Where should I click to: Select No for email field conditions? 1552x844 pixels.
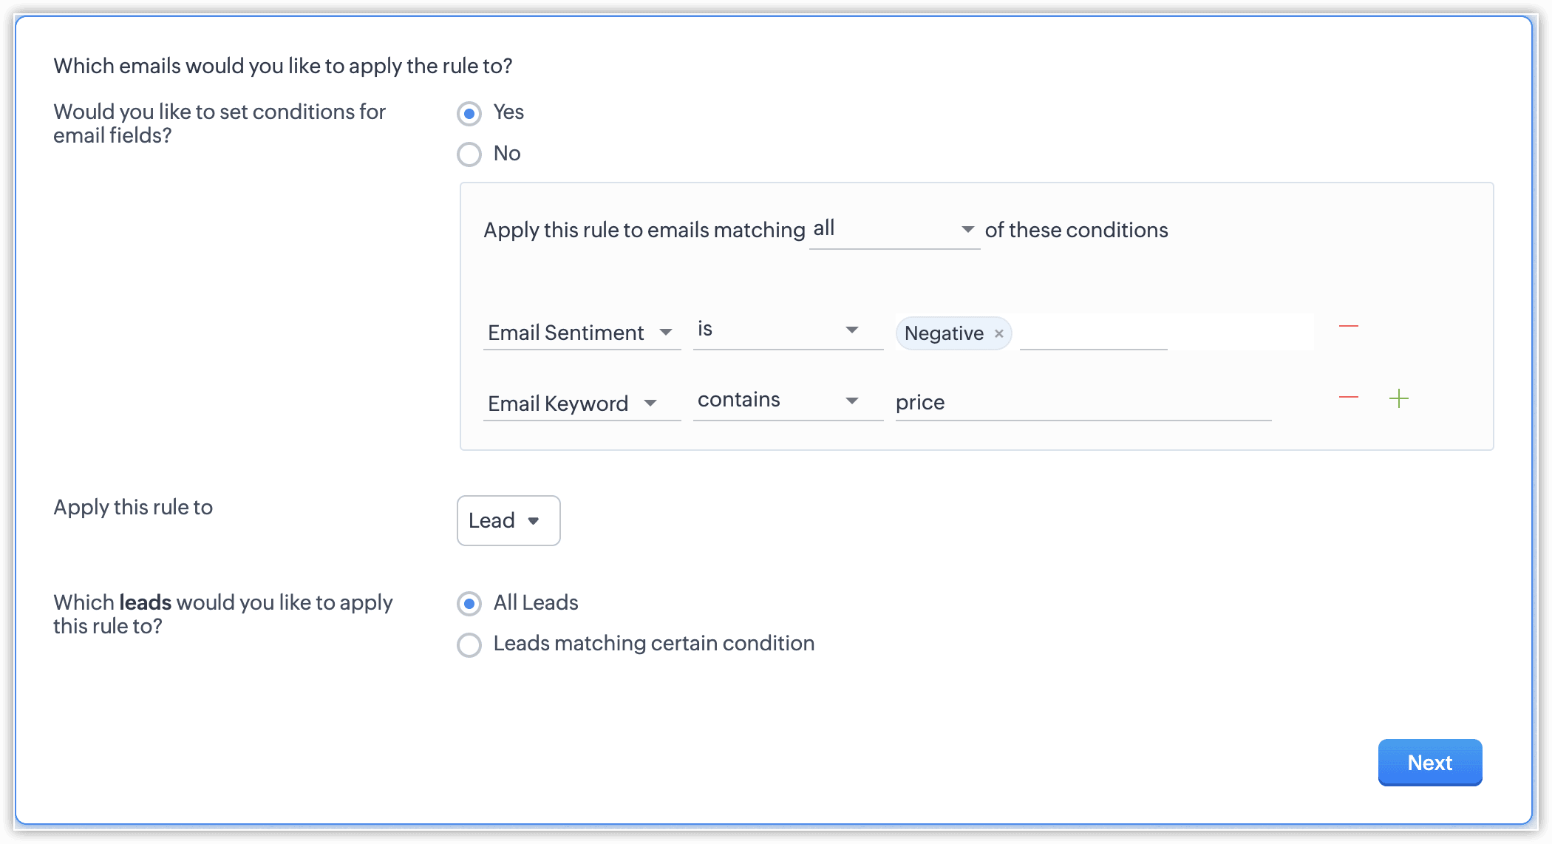tap(469, 154)
